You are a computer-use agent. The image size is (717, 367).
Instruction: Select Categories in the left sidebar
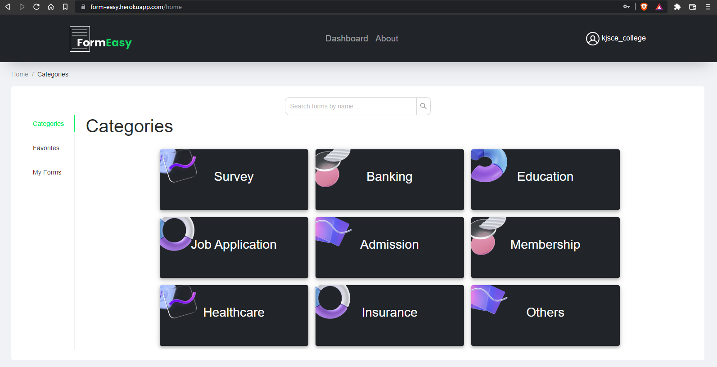[x=48, y=124]
